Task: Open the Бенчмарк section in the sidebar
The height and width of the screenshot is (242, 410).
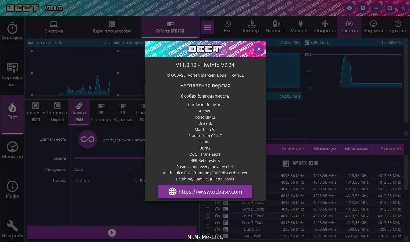Action: pyautogui.click(x=12, y=32)
